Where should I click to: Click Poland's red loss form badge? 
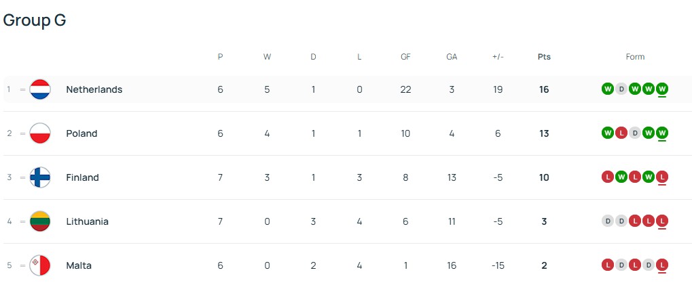pos(621,133)
